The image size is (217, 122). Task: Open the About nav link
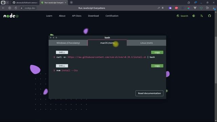tap(62, 16)
